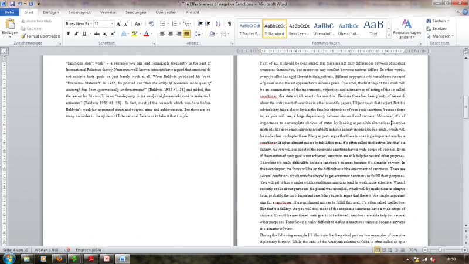Apply strikethrough to text
Viewport: 469px width, 264px height.
(x=95, y=33)
